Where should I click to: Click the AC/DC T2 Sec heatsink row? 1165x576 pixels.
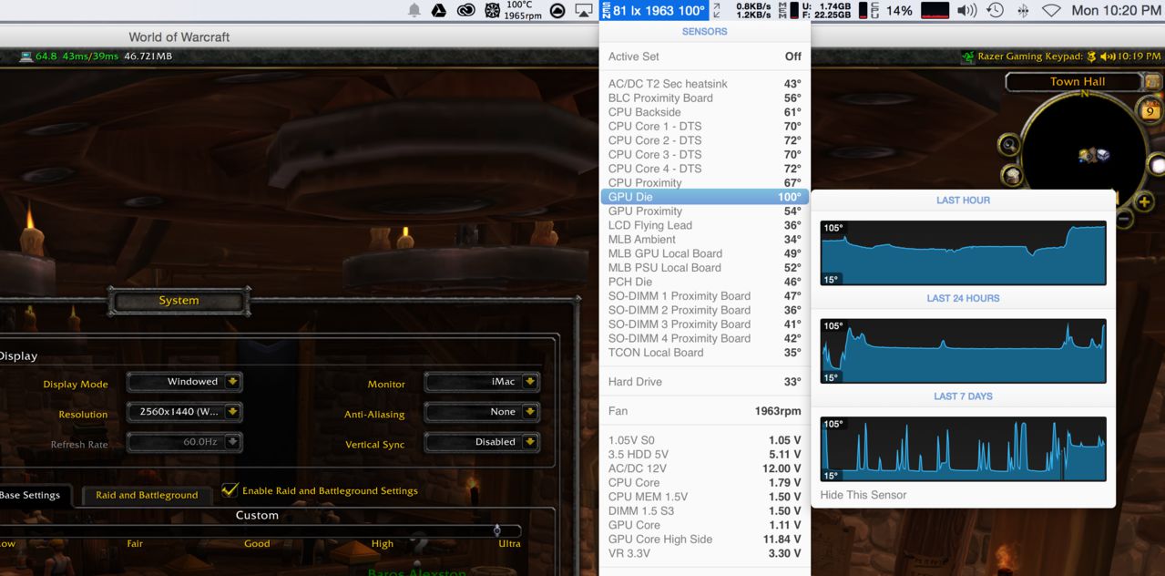(x=705, y=84)
